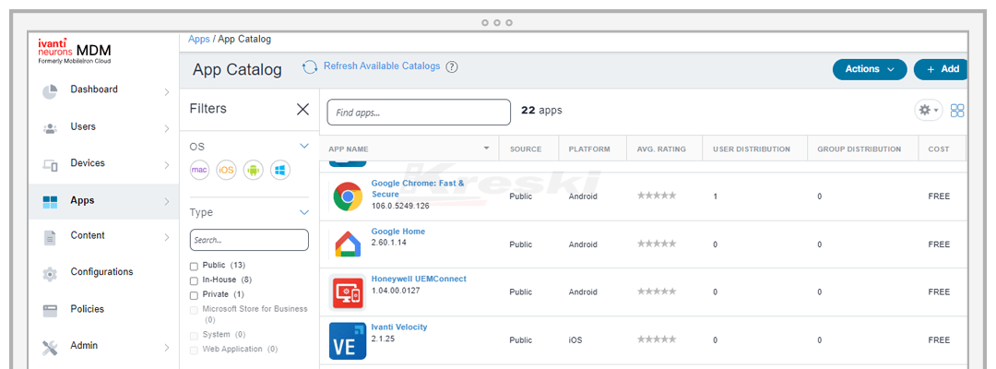996x369 pixels.
Task: Open the Configurations menu item
Action: (x=101, y=272)
